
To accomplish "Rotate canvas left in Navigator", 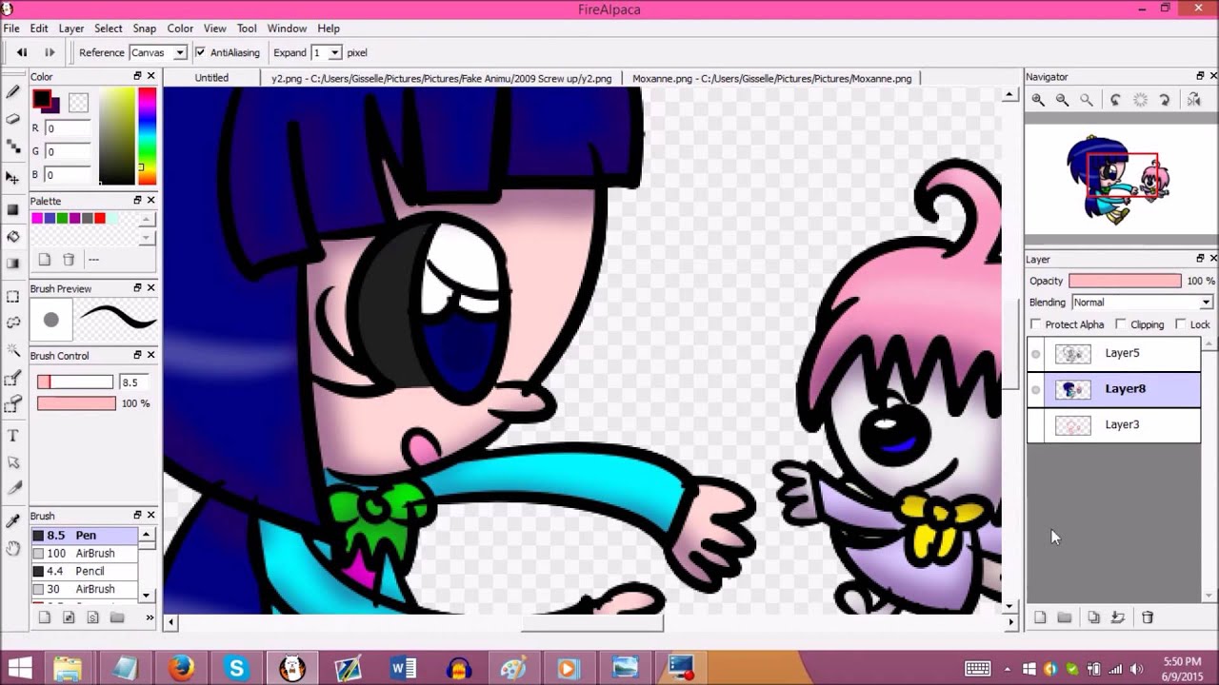I will pos(1115,100).
